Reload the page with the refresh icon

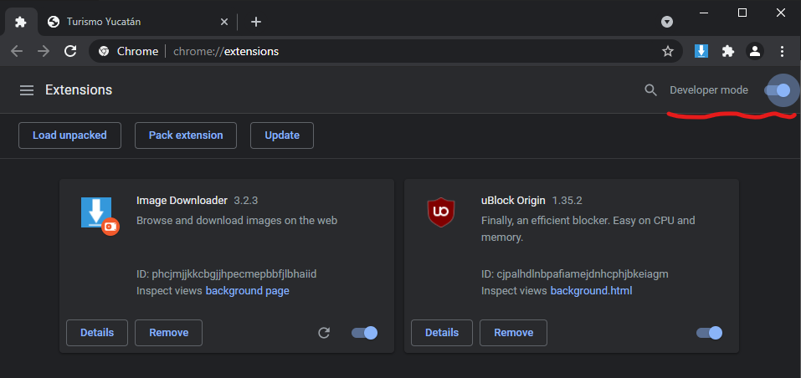[70, 51]
